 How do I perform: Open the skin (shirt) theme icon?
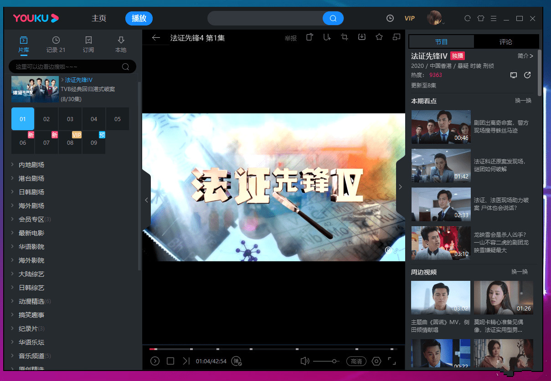[480, 18]
